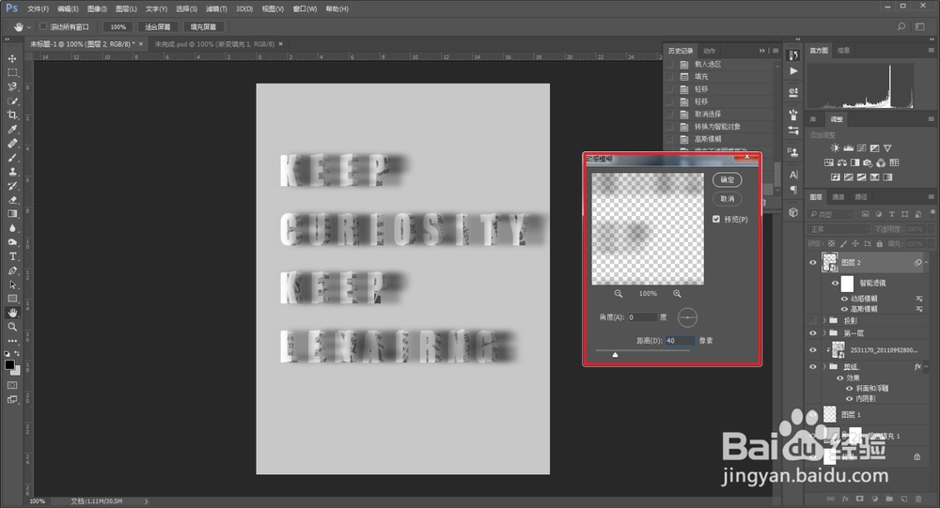Click the 适合屏幕 button

(x=158, y=27)
